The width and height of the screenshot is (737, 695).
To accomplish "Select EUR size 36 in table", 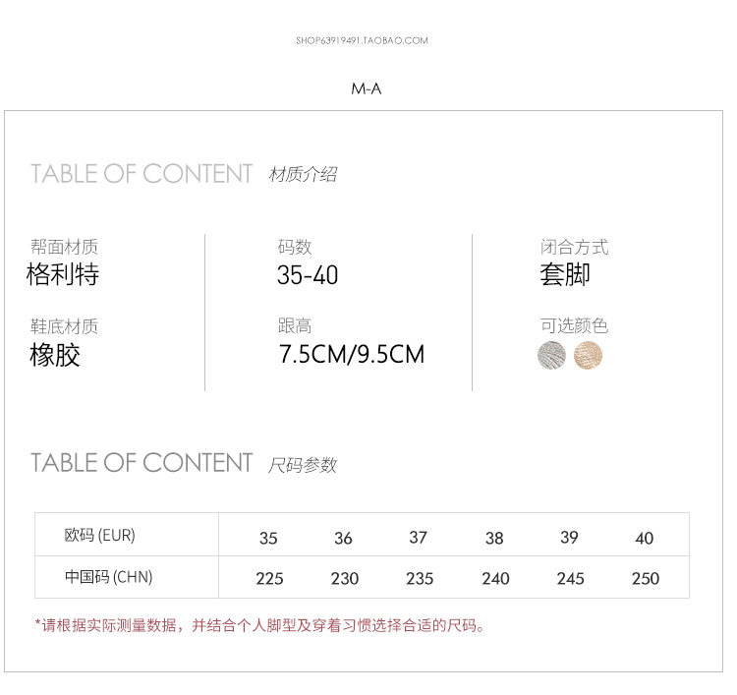I will [x=343, y=538].
